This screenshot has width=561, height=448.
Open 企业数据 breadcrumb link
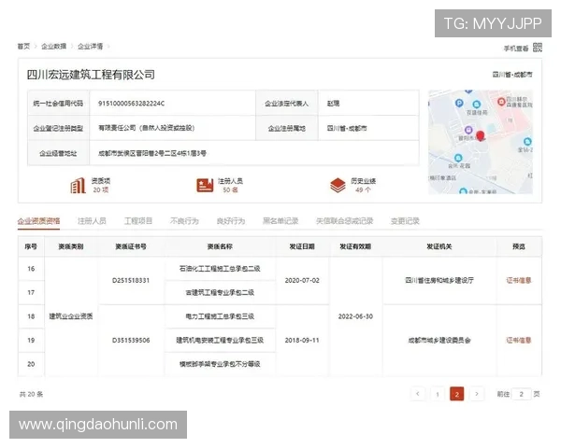(53, 47)
